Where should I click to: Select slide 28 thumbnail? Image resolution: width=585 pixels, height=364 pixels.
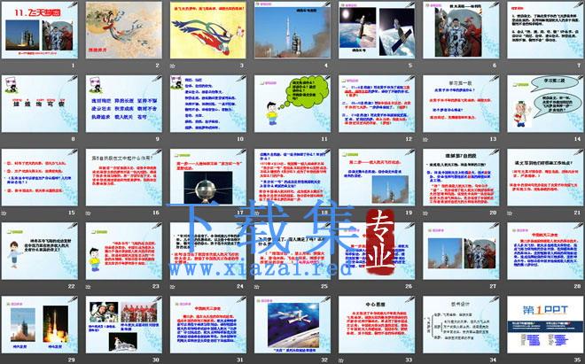pyautogui.click(x=545, y=251)
